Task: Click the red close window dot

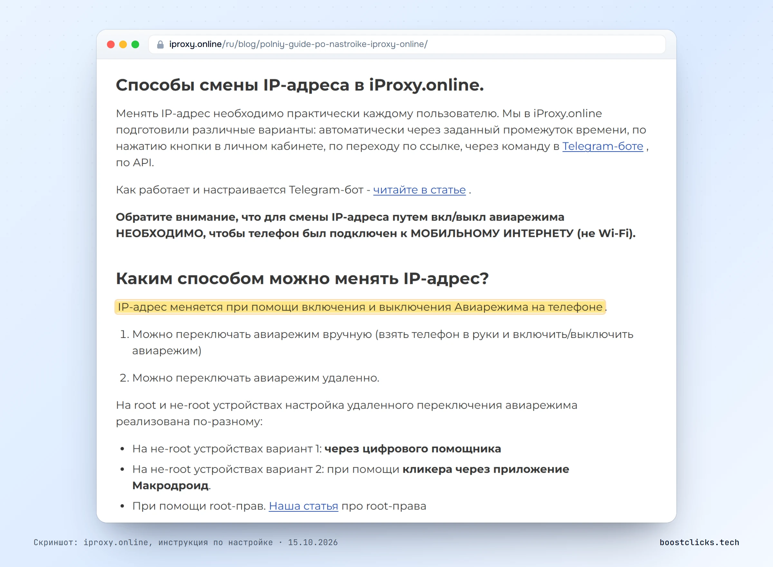Action: point(110,44)
